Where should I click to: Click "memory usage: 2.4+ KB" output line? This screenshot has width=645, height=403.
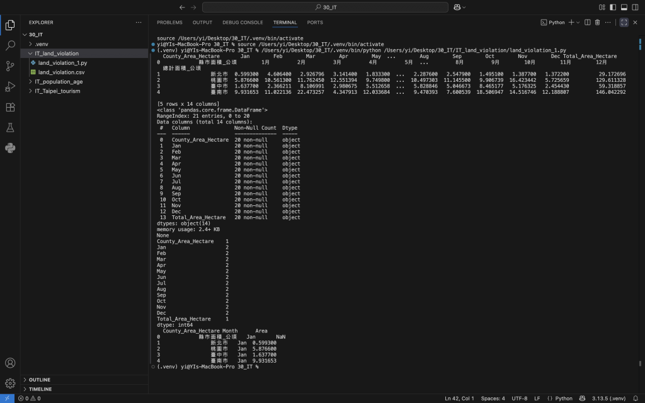pyautogui.click(x=188, y=229)
